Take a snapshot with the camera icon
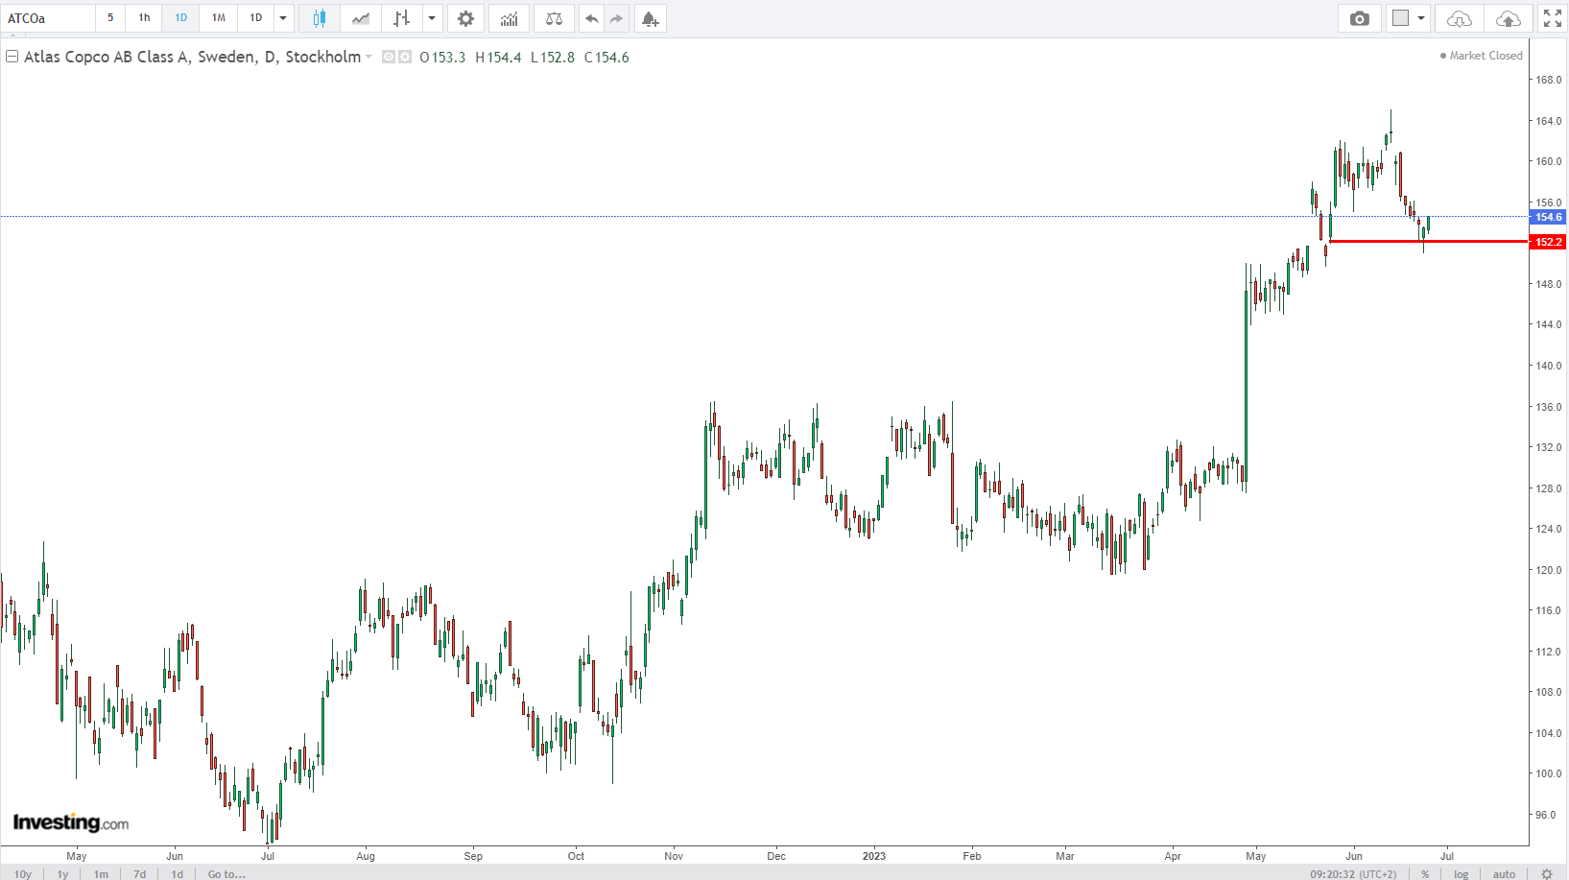 point(1359,18)
